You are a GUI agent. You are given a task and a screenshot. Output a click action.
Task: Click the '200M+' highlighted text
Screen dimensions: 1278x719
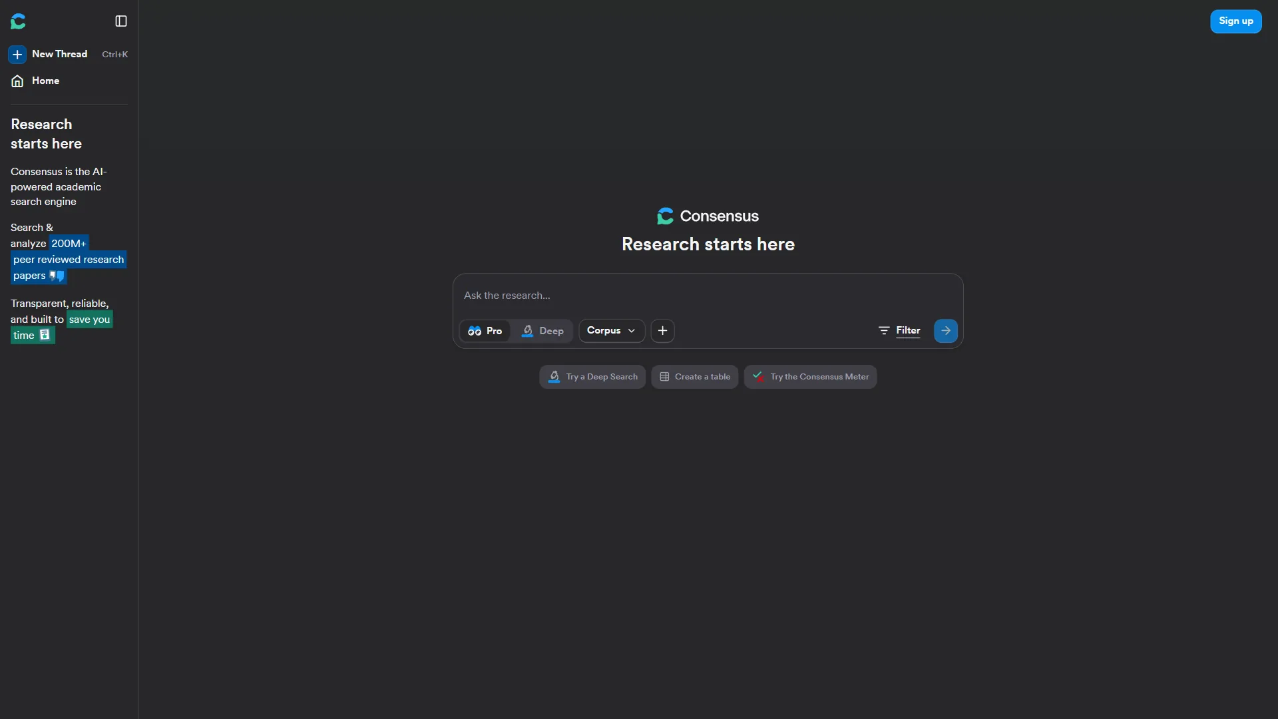pyautogui.click(x=69, y=244)
